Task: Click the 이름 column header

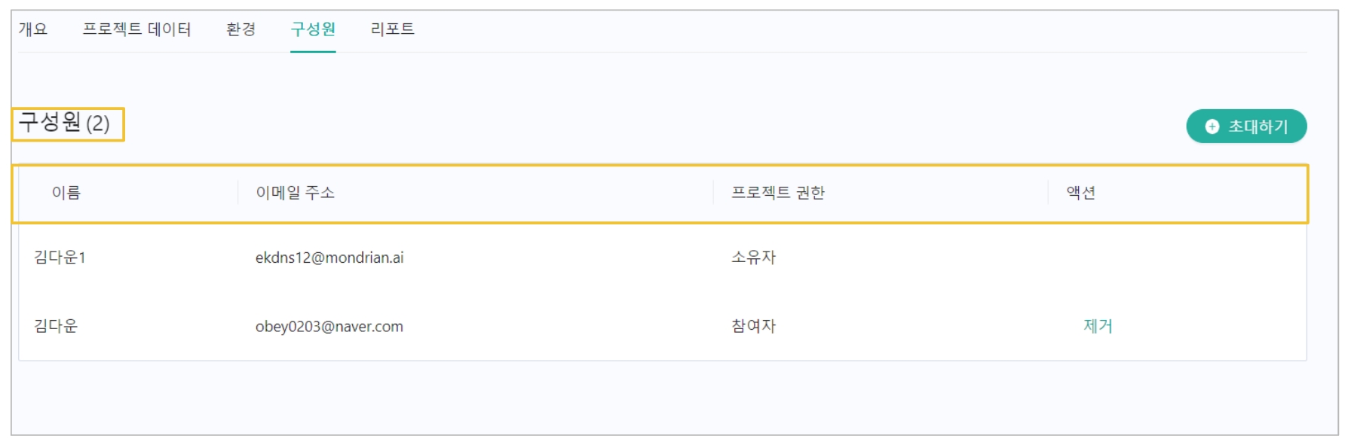Action: pos(66,193)
